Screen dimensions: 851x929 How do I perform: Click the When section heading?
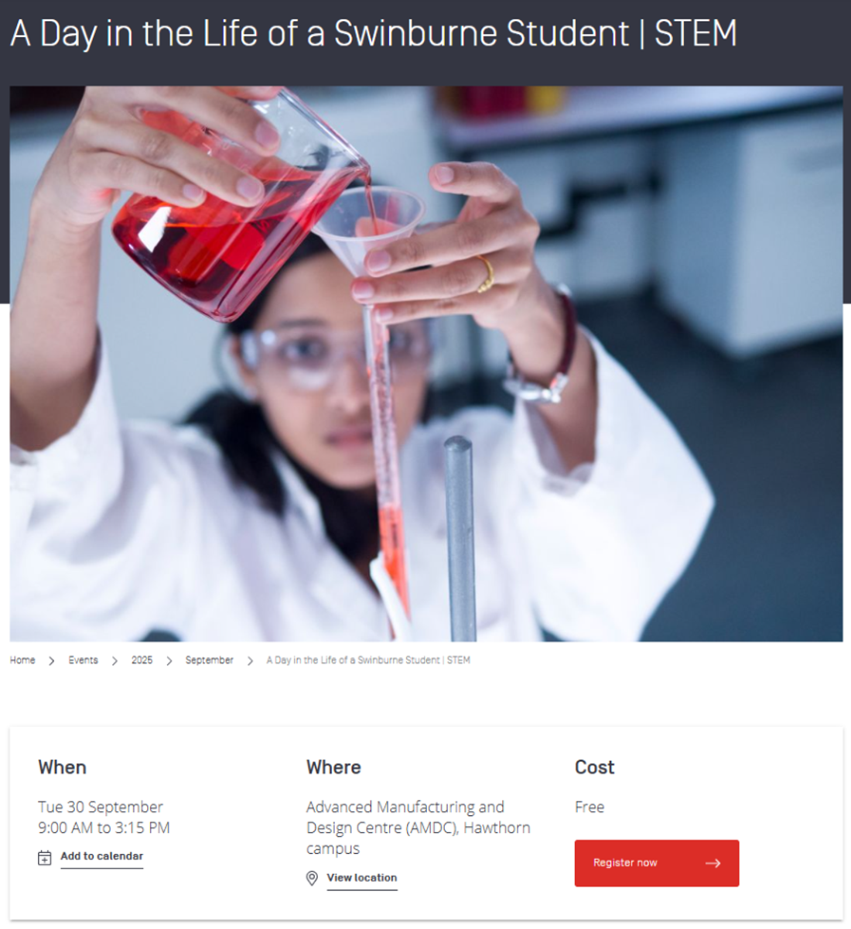[x=63, y=767]
